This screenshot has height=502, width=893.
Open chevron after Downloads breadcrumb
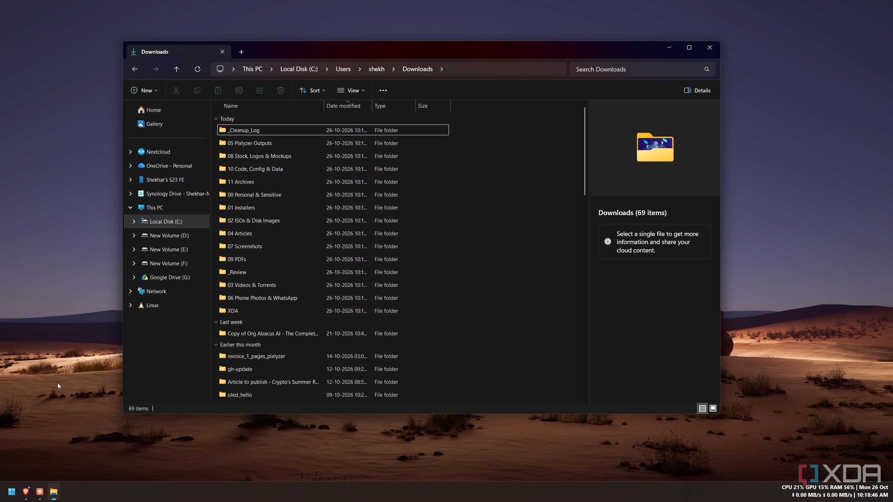pos(442,69)
